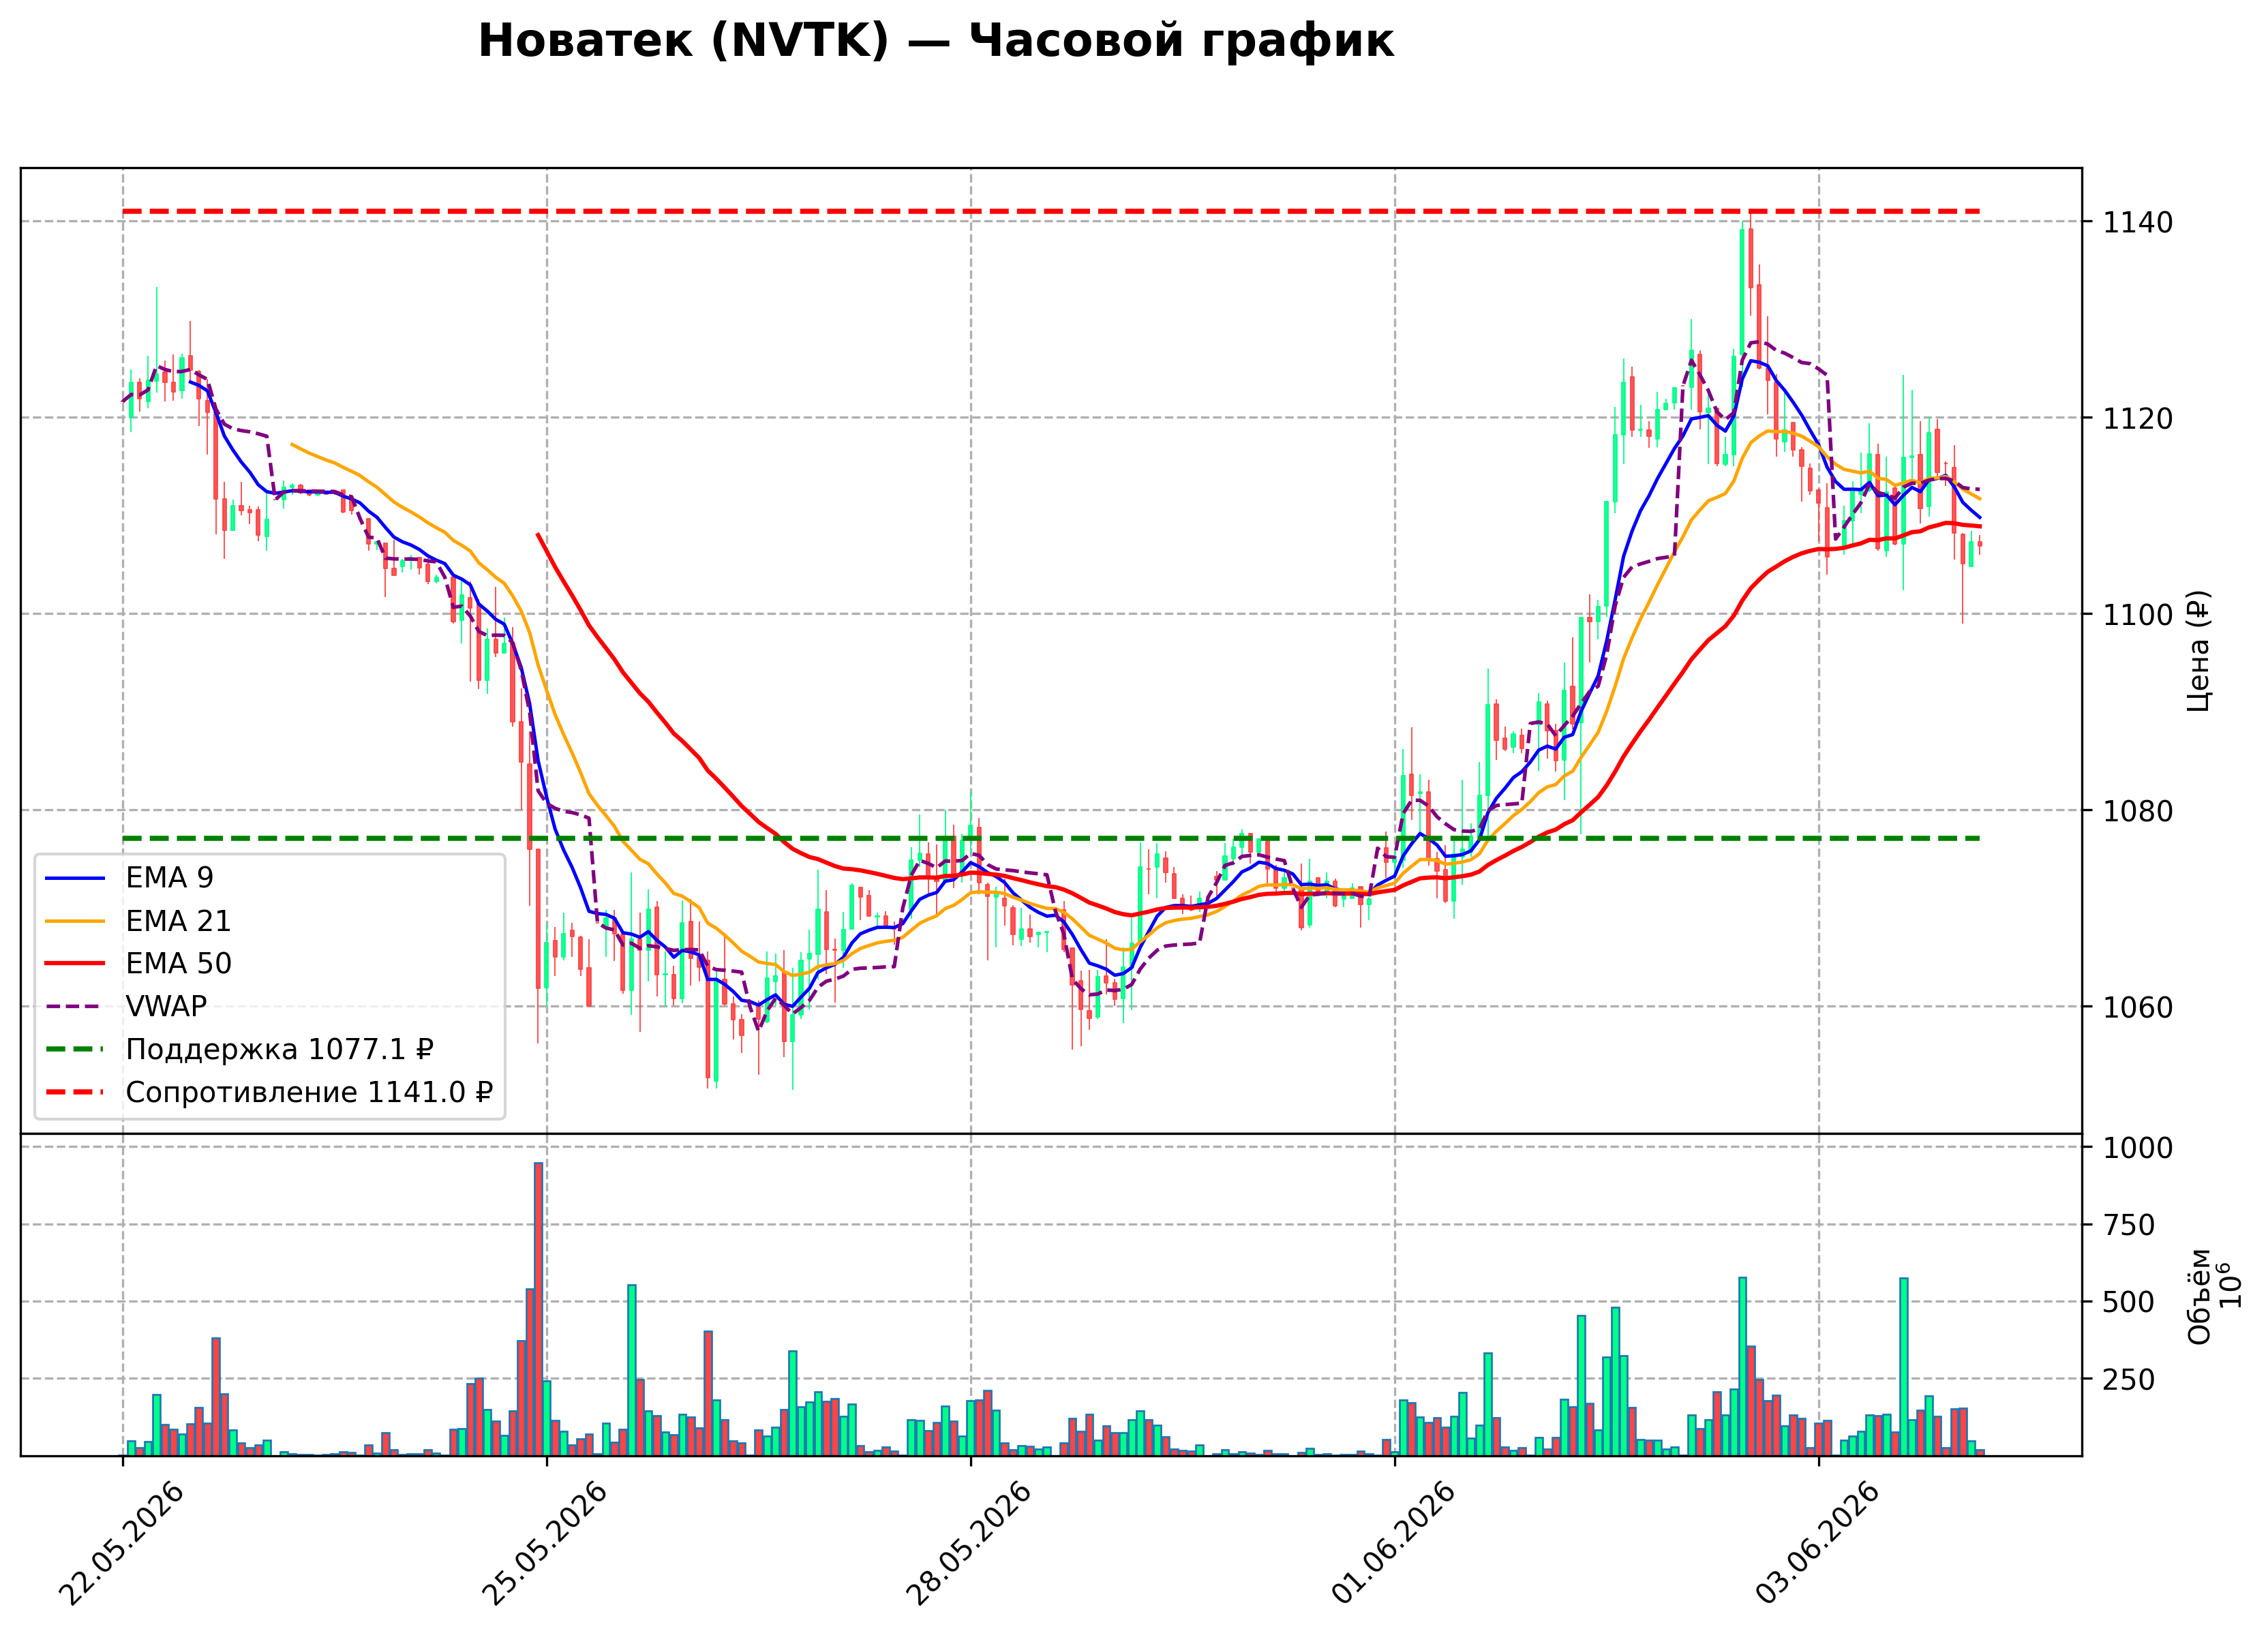The height and width of the screenshot is (1631, 2268).
Task: Click the 1140 price axis tick label
Action: [x=2137, y=222]
